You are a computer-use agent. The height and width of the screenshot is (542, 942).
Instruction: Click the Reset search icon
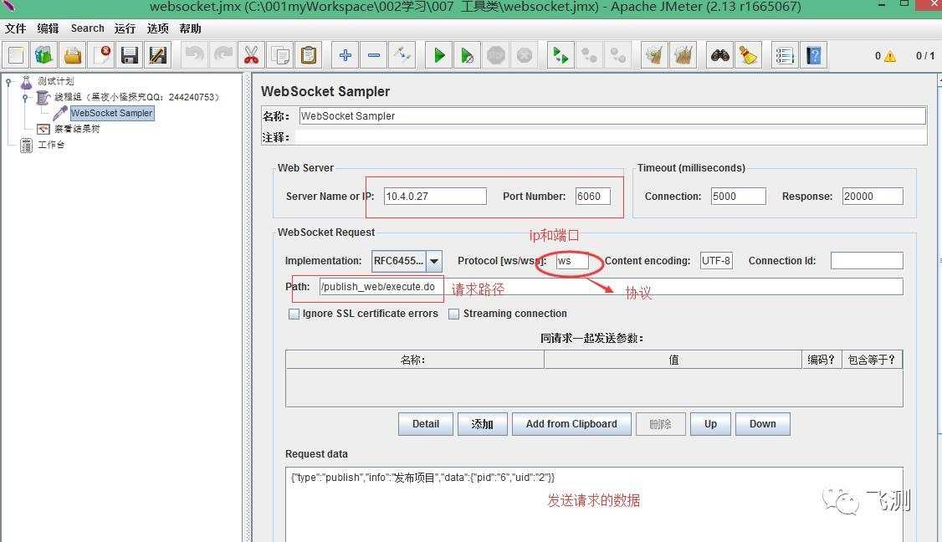748,56
